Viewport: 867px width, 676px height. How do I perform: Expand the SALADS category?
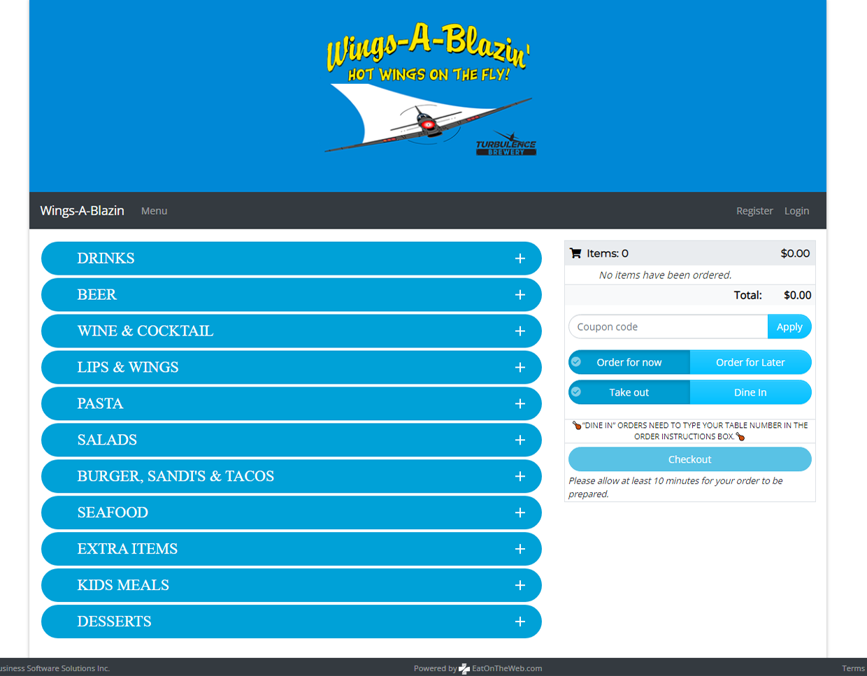[x=292, y=440]
